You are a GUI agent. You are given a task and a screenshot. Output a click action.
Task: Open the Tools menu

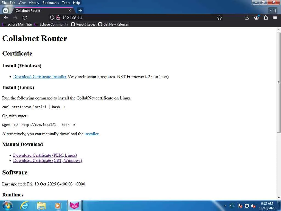[x=66, y=3]
